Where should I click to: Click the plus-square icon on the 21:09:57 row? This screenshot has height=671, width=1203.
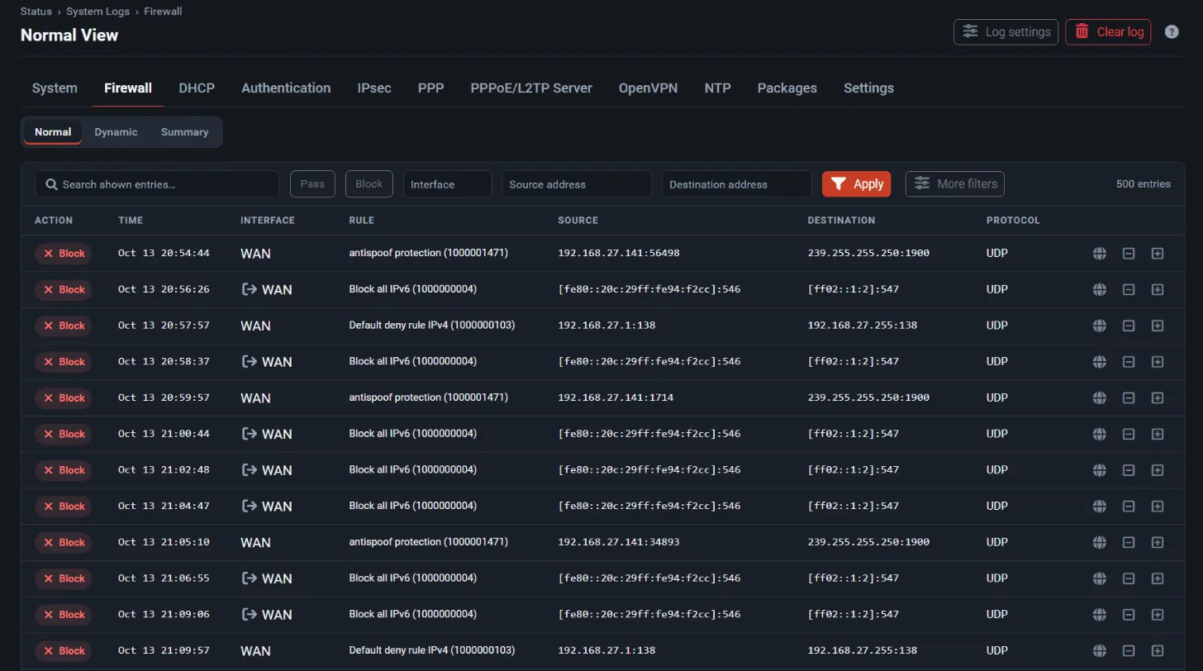(x=1158, y=650)
